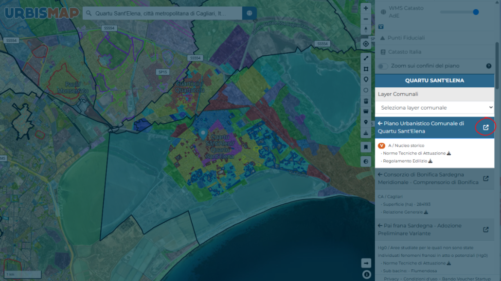Screen dimensions: 501x281
Task: Click the orange V badge for Nucleo storico
Action: point(381,146)
